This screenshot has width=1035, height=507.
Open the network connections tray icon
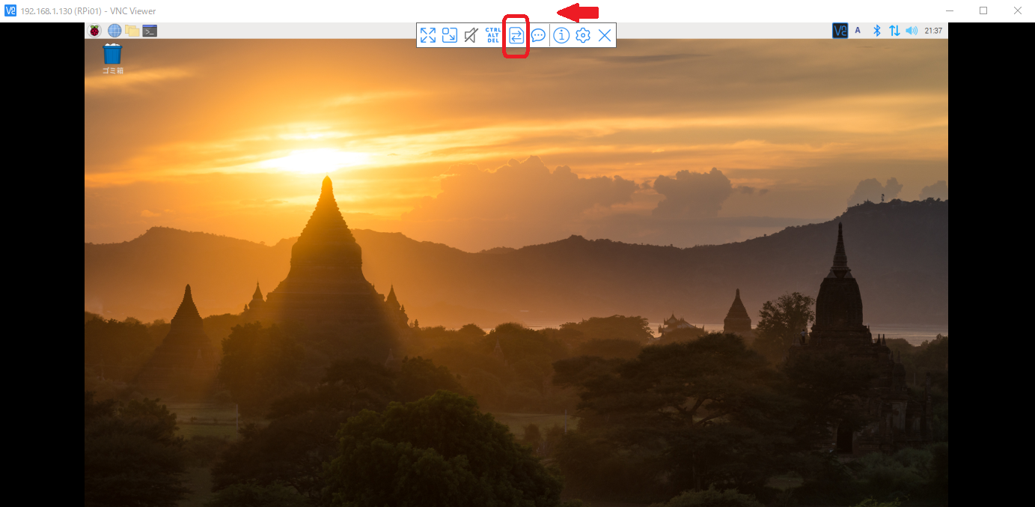pyautogui.click(x=894, y=31)
